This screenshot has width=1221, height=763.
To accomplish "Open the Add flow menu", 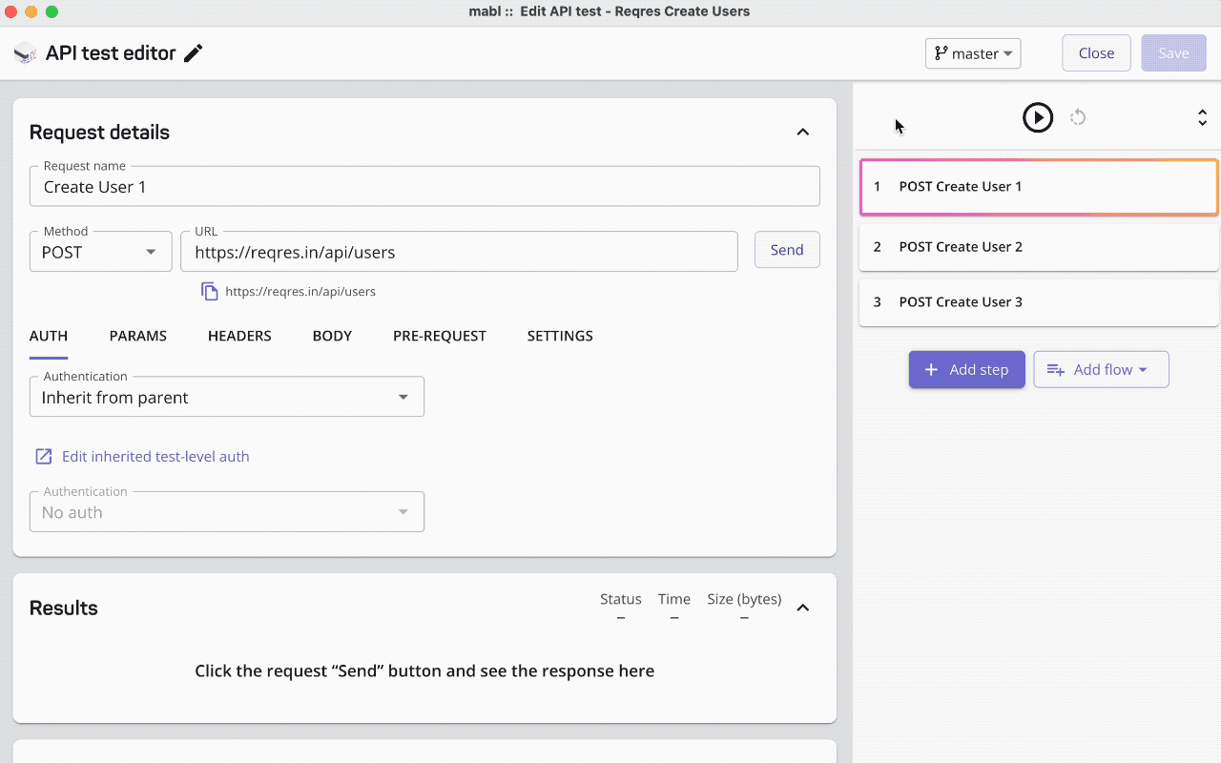I will [1101, 369].
